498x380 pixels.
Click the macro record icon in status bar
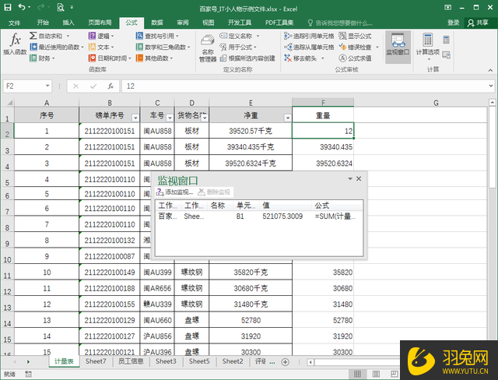(x=28, y=374)
